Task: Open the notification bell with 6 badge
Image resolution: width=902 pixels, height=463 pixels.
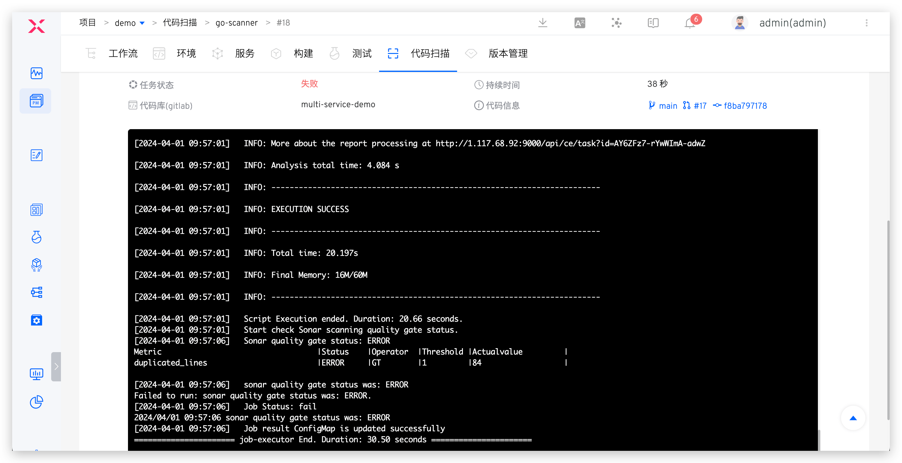Action: pos(690,23)
